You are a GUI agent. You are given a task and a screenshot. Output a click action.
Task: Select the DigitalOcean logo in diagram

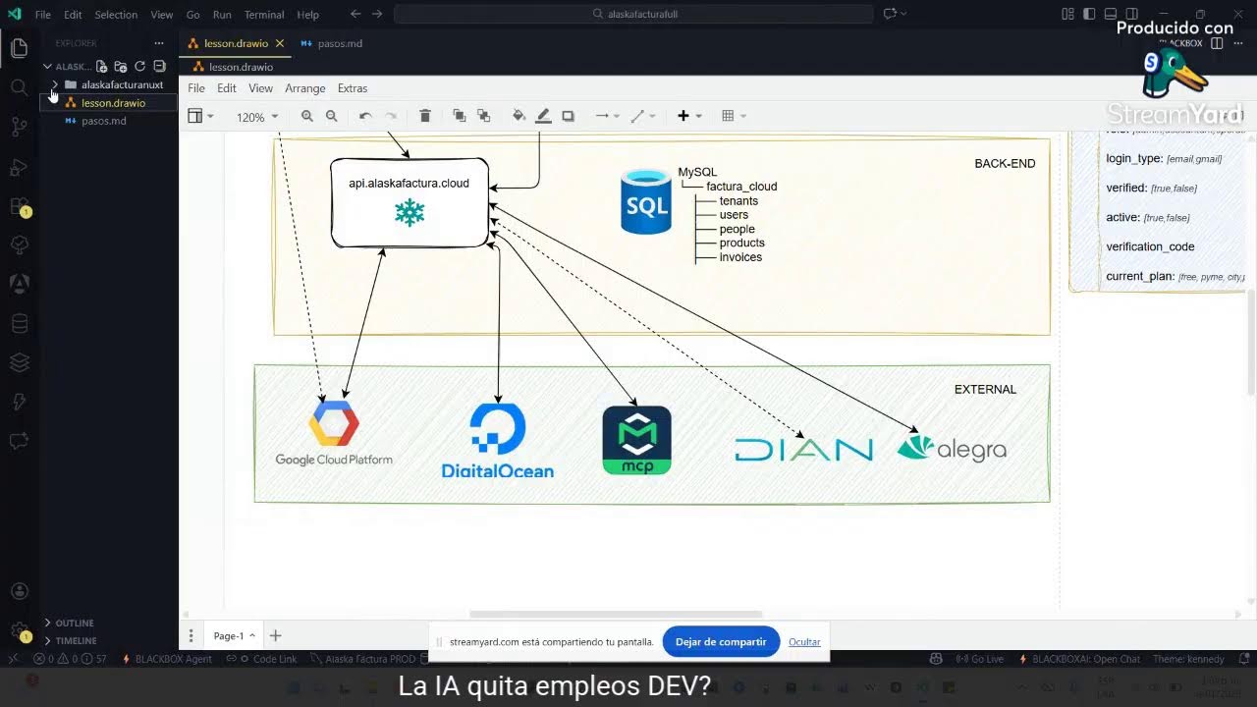[x=498, y=441]
